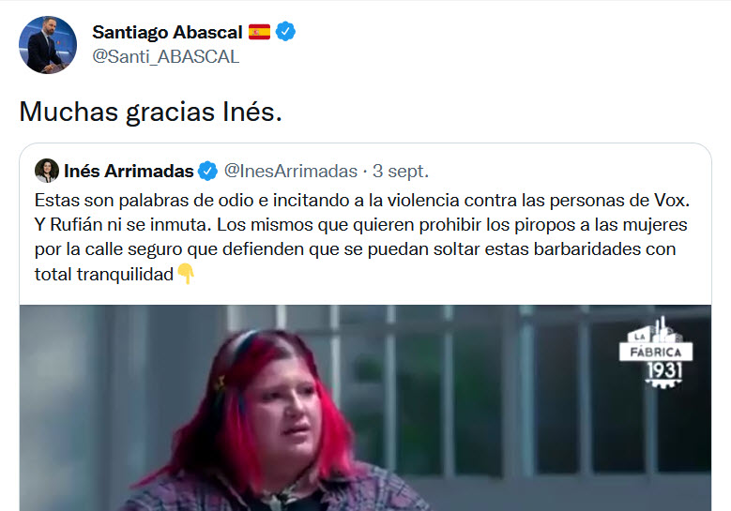Screen dimensions: 731x511
Task: Select the 'Muchas gracias Inés.' tweet text
Action: point(150,112)
